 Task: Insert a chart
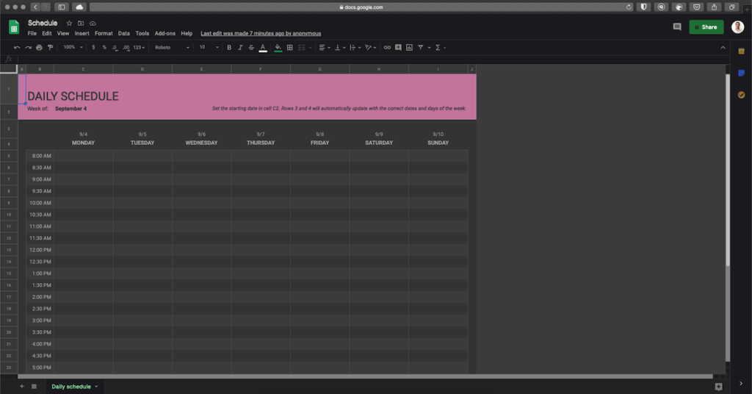point(409,48)
